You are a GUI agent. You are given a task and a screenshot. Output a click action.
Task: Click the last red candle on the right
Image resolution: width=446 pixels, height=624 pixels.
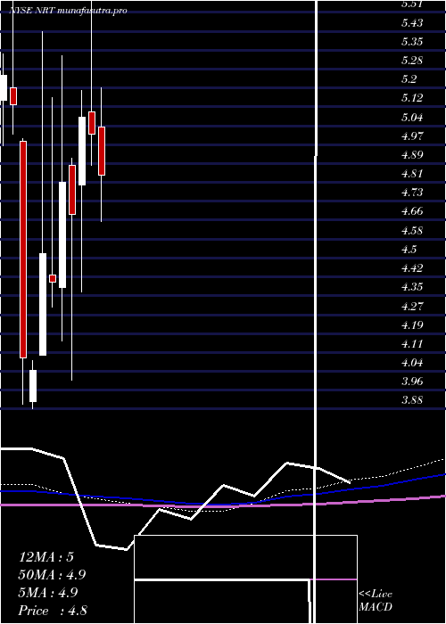(102, 151)
